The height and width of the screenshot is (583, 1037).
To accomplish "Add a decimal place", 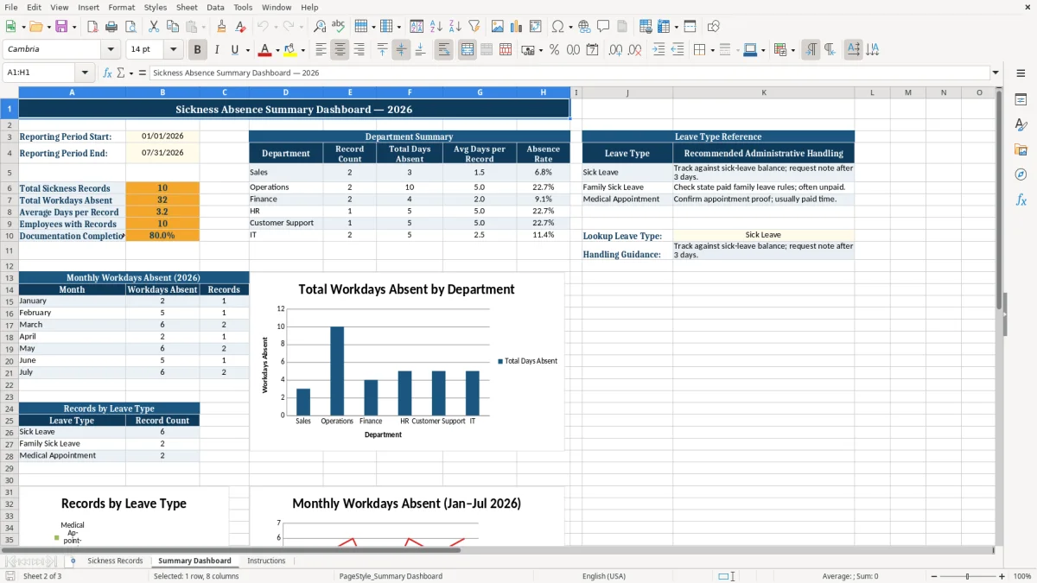I will tap(616, 50).
